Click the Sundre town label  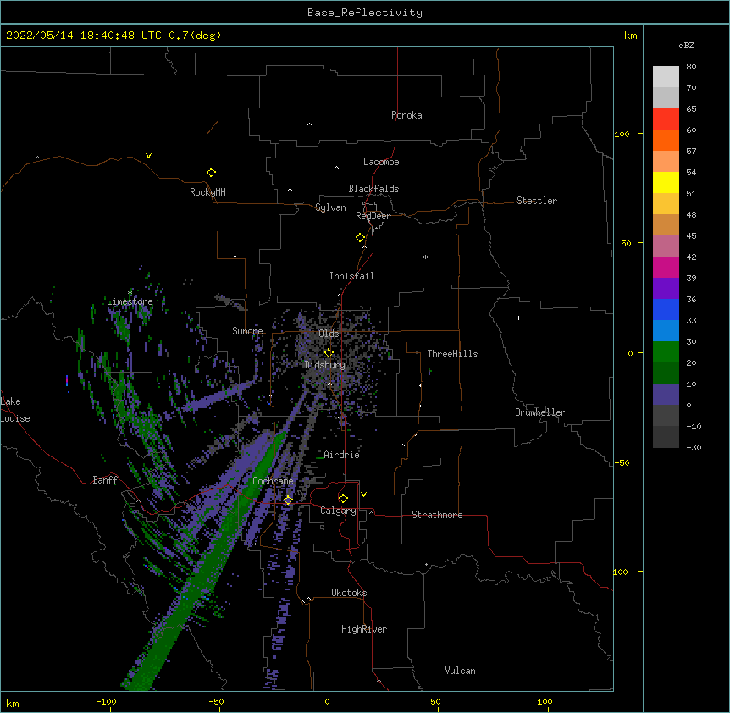coord(247,331)
